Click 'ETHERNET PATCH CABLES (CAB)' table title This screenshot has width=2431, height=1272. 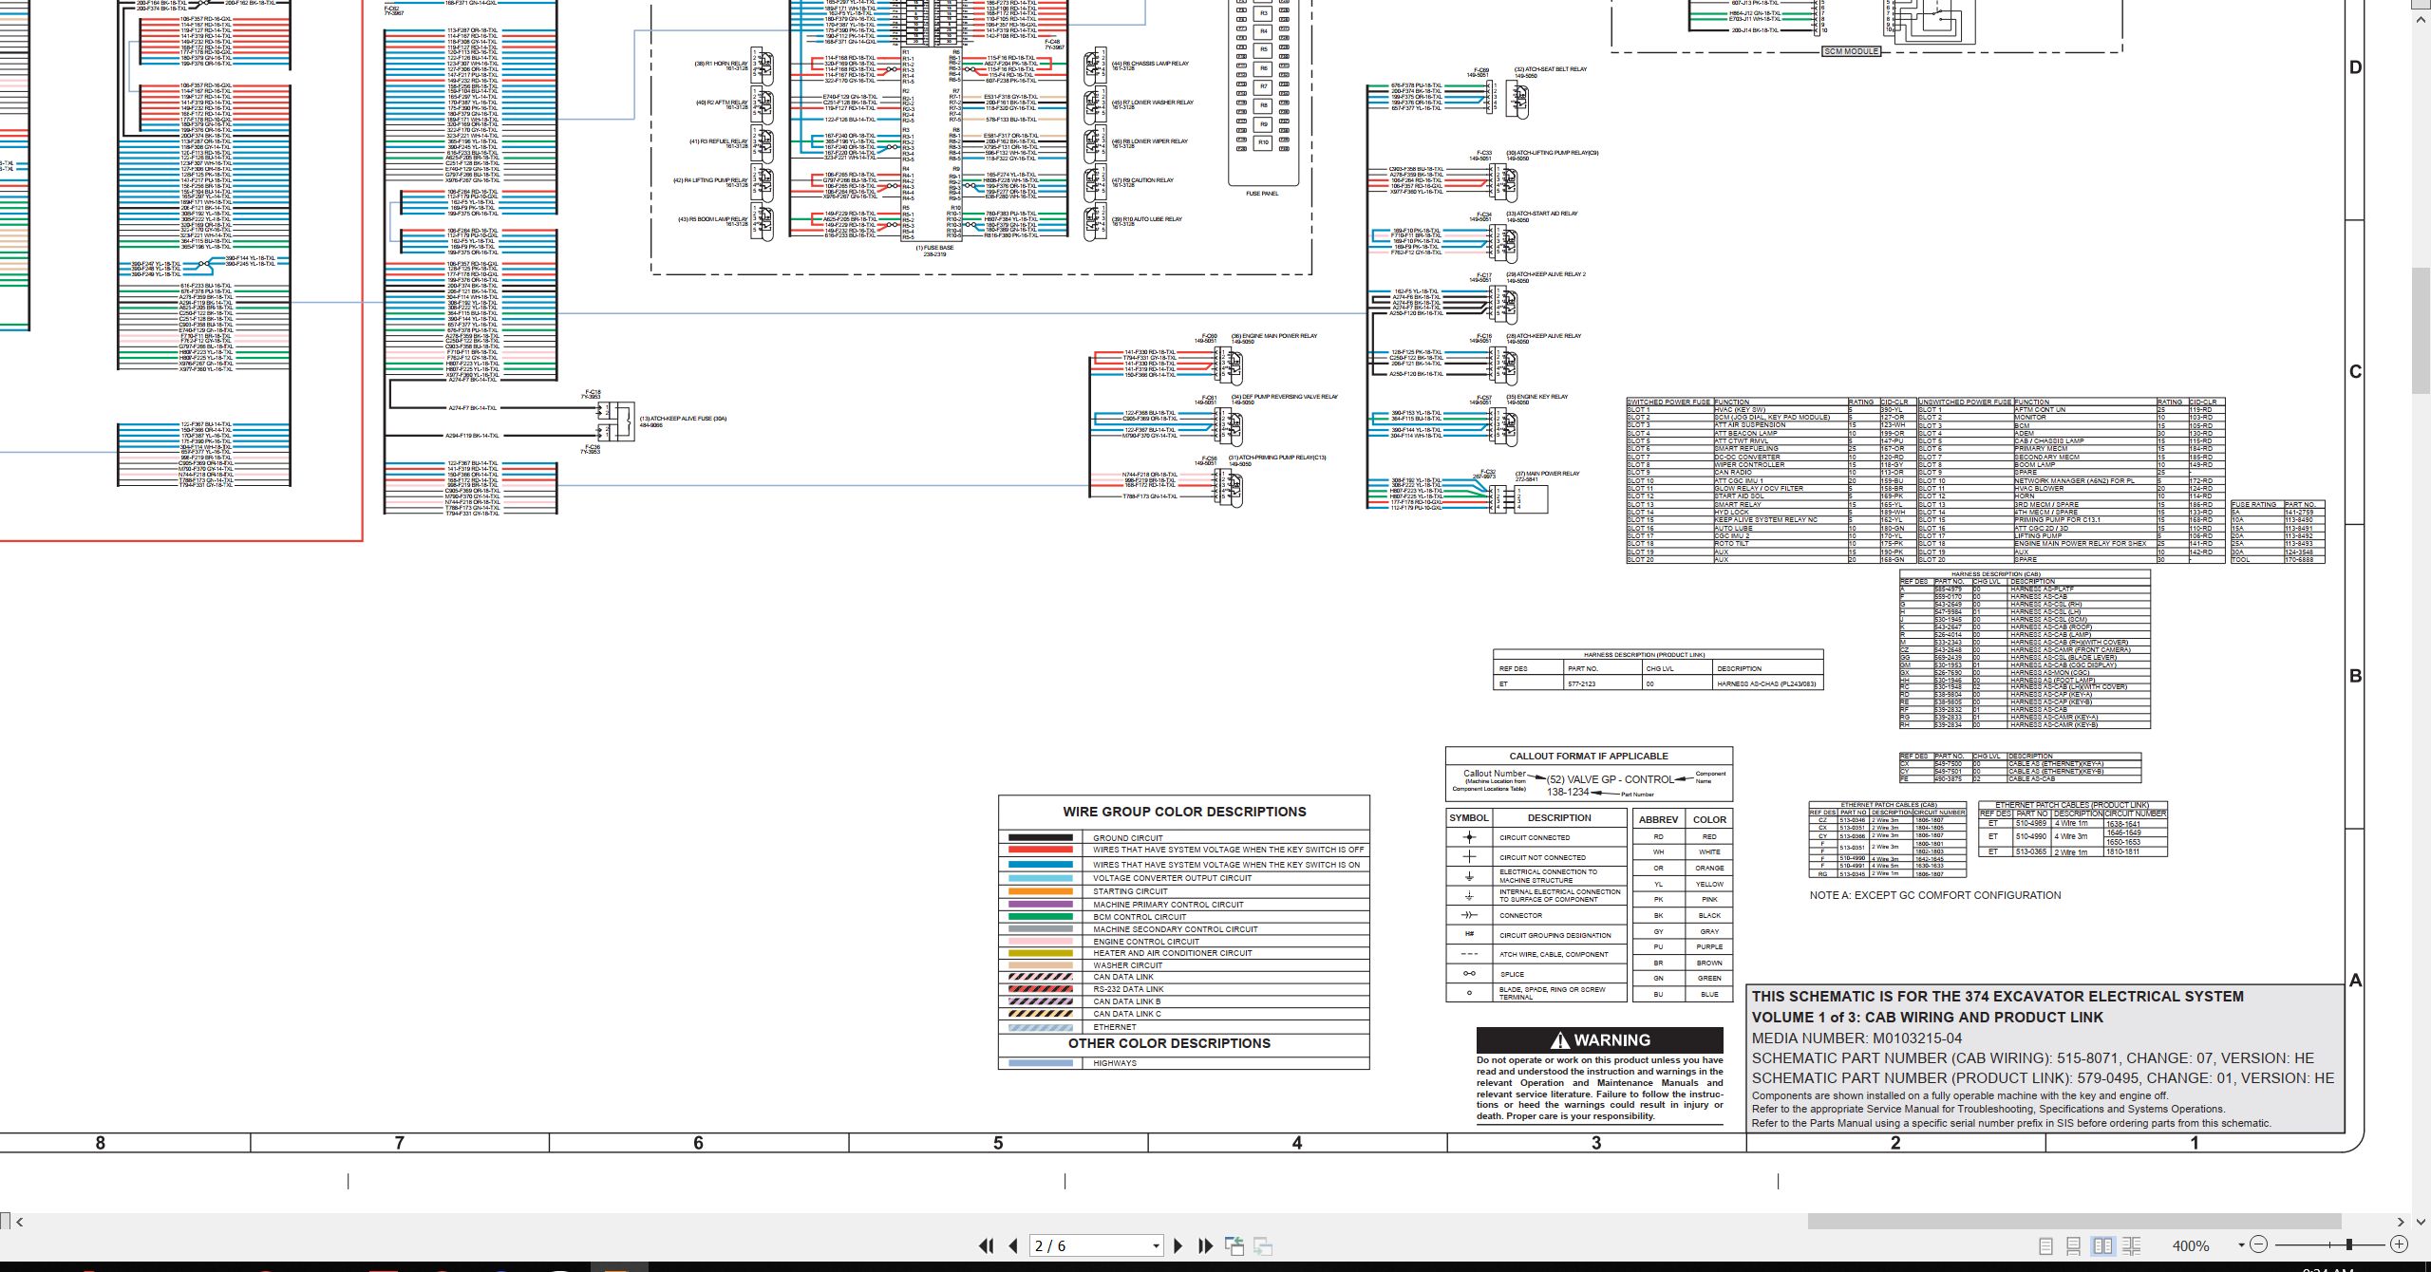1888,805
